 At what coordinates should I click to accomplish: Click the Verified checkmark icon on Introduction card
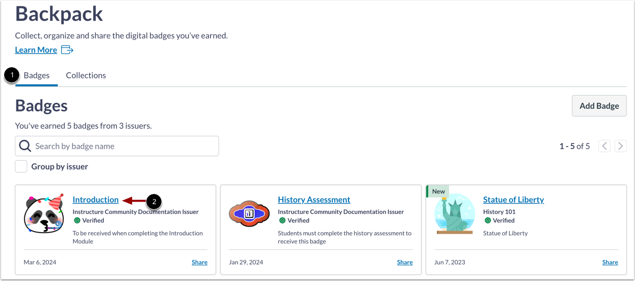77,220
